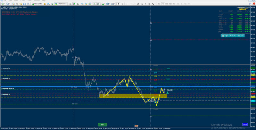Click the Trade Assistant smiley icon
Screen dimensions: 256x130
249,7
